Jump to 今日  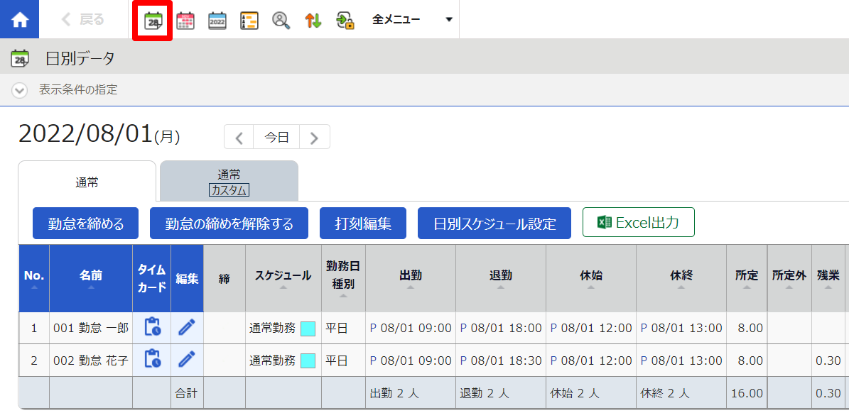pyautogui.click(x=276, y=137)
